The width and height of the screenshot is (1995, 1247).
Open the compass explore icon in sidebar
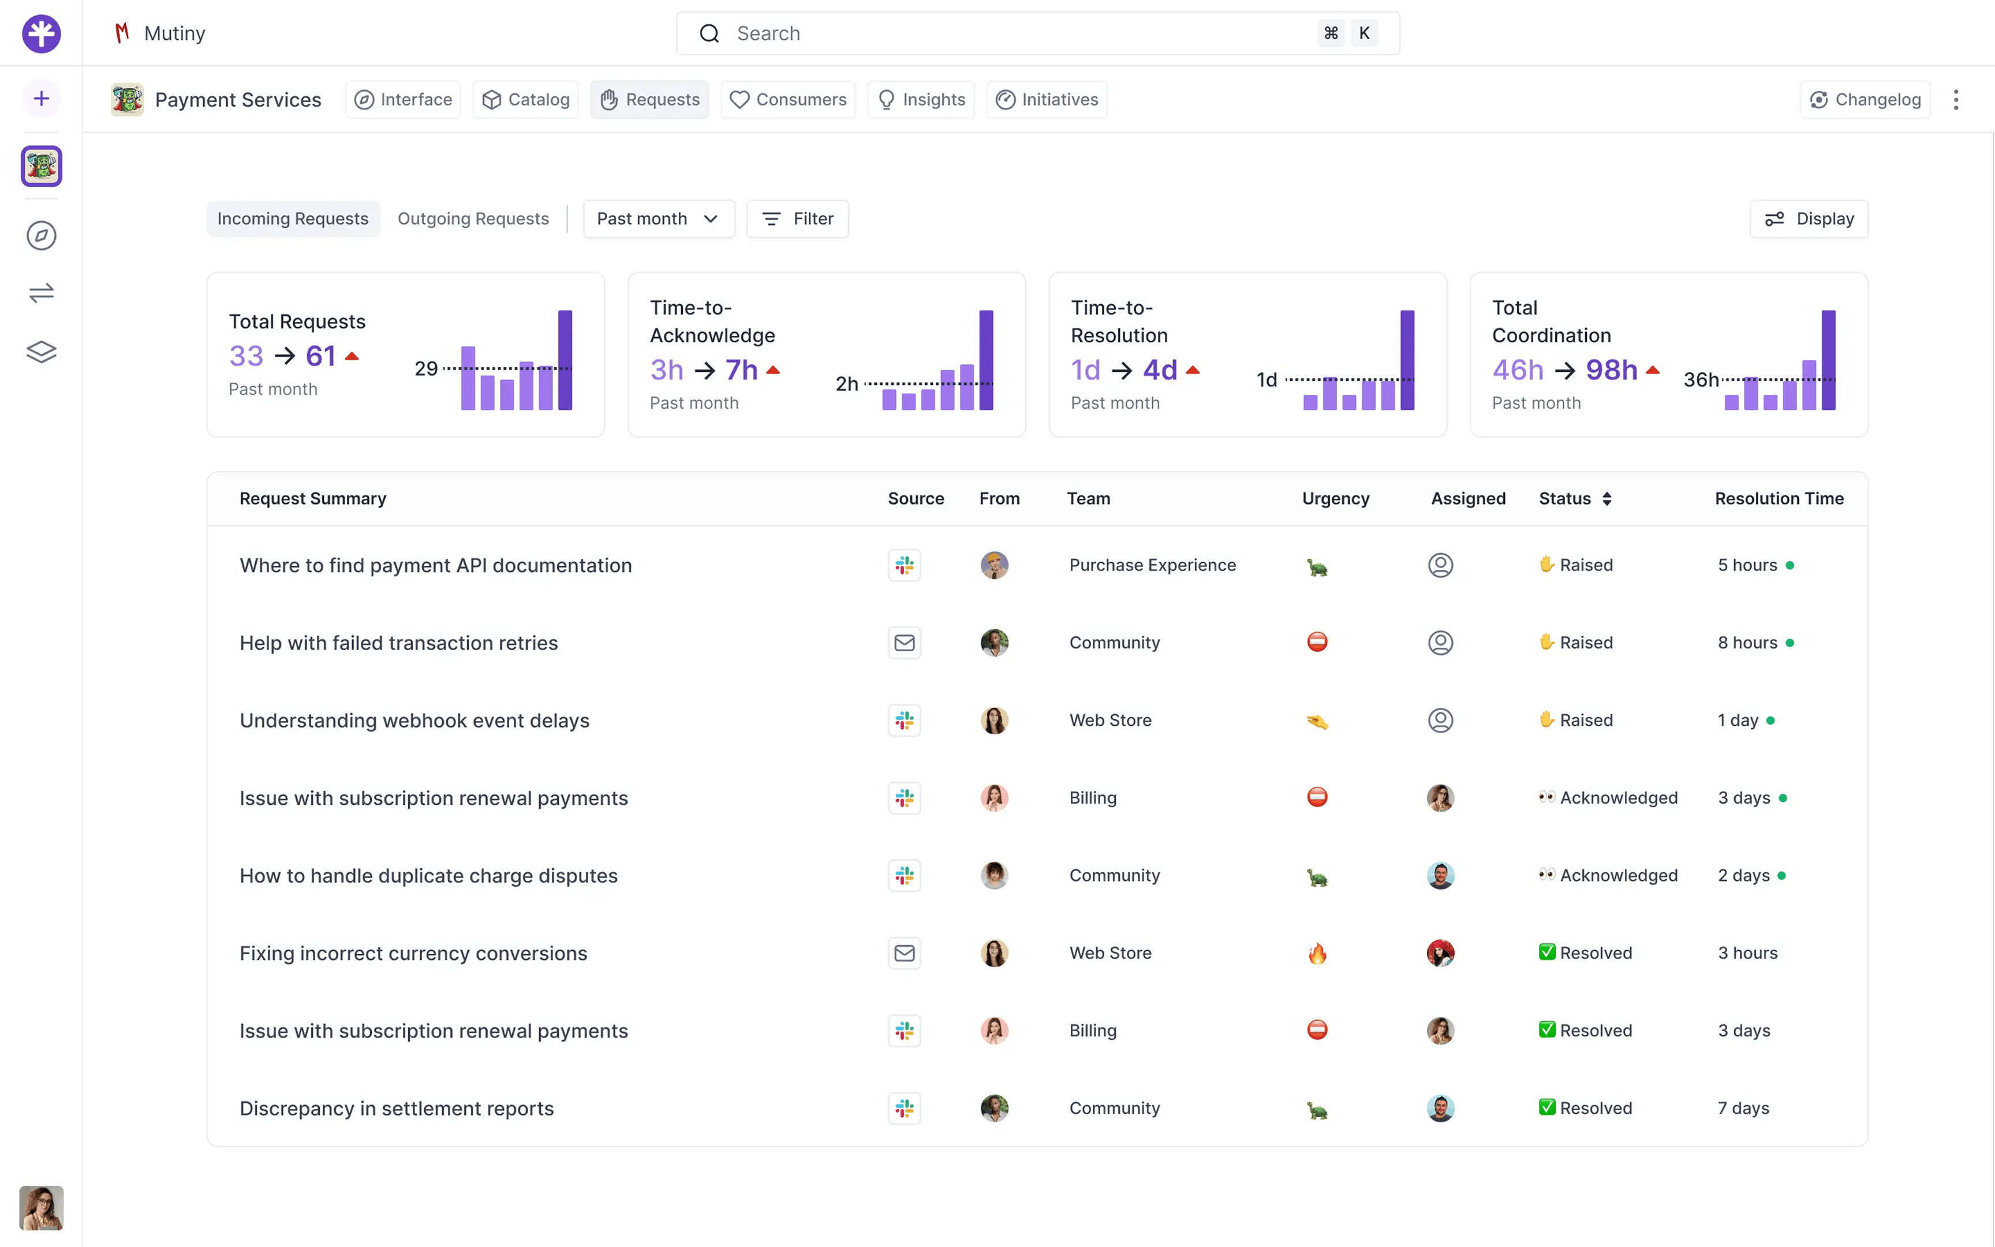click(41, 236)
